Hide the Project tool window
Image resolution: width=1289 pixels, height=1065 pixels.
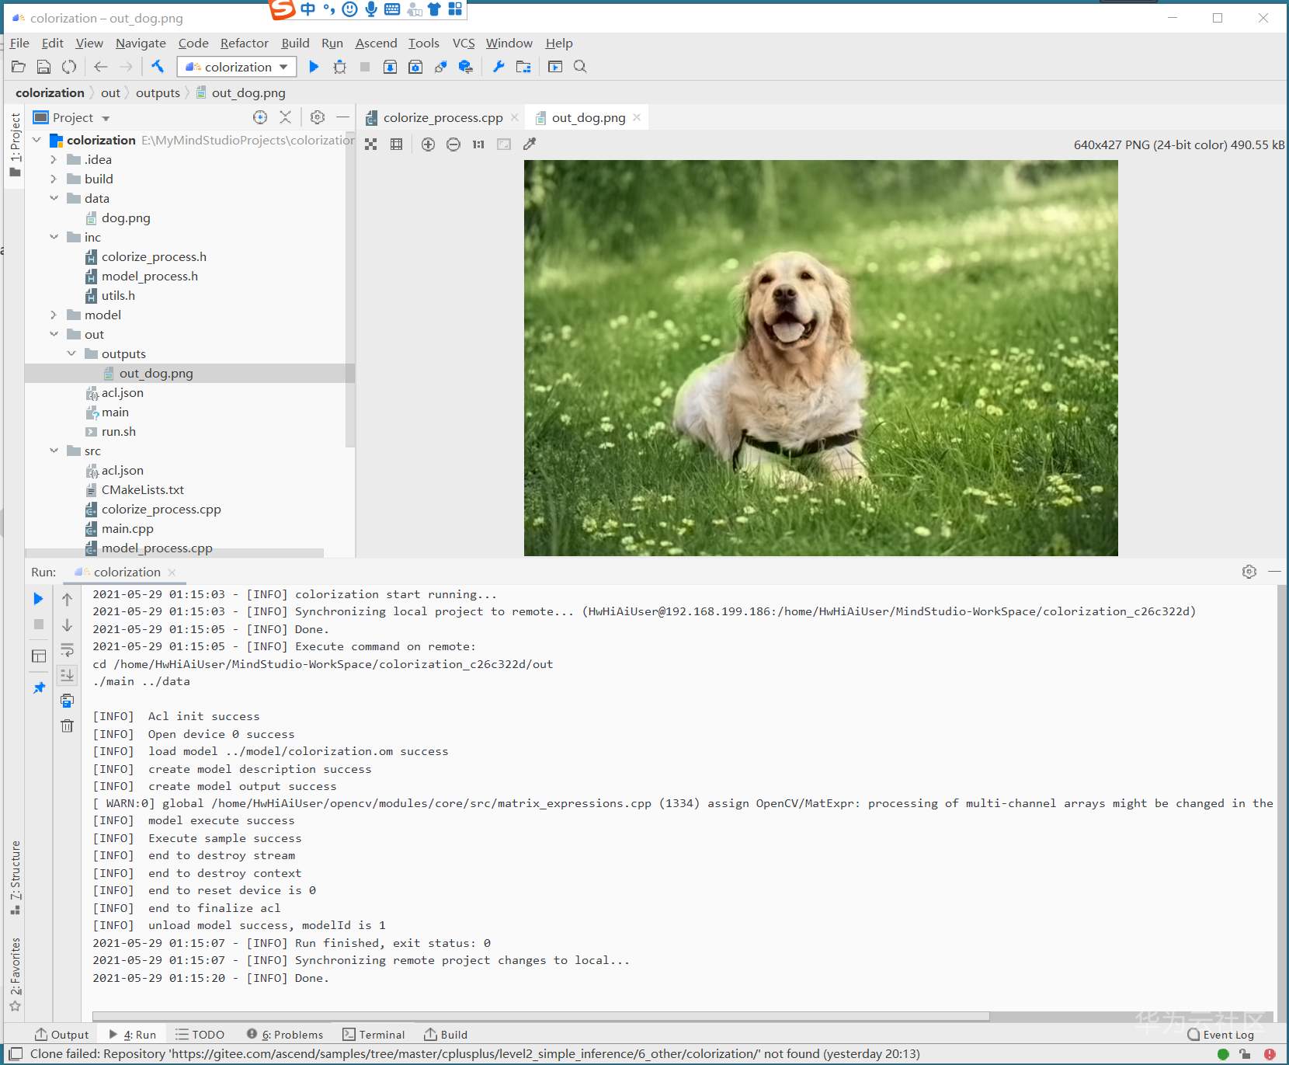coord(342,117)
